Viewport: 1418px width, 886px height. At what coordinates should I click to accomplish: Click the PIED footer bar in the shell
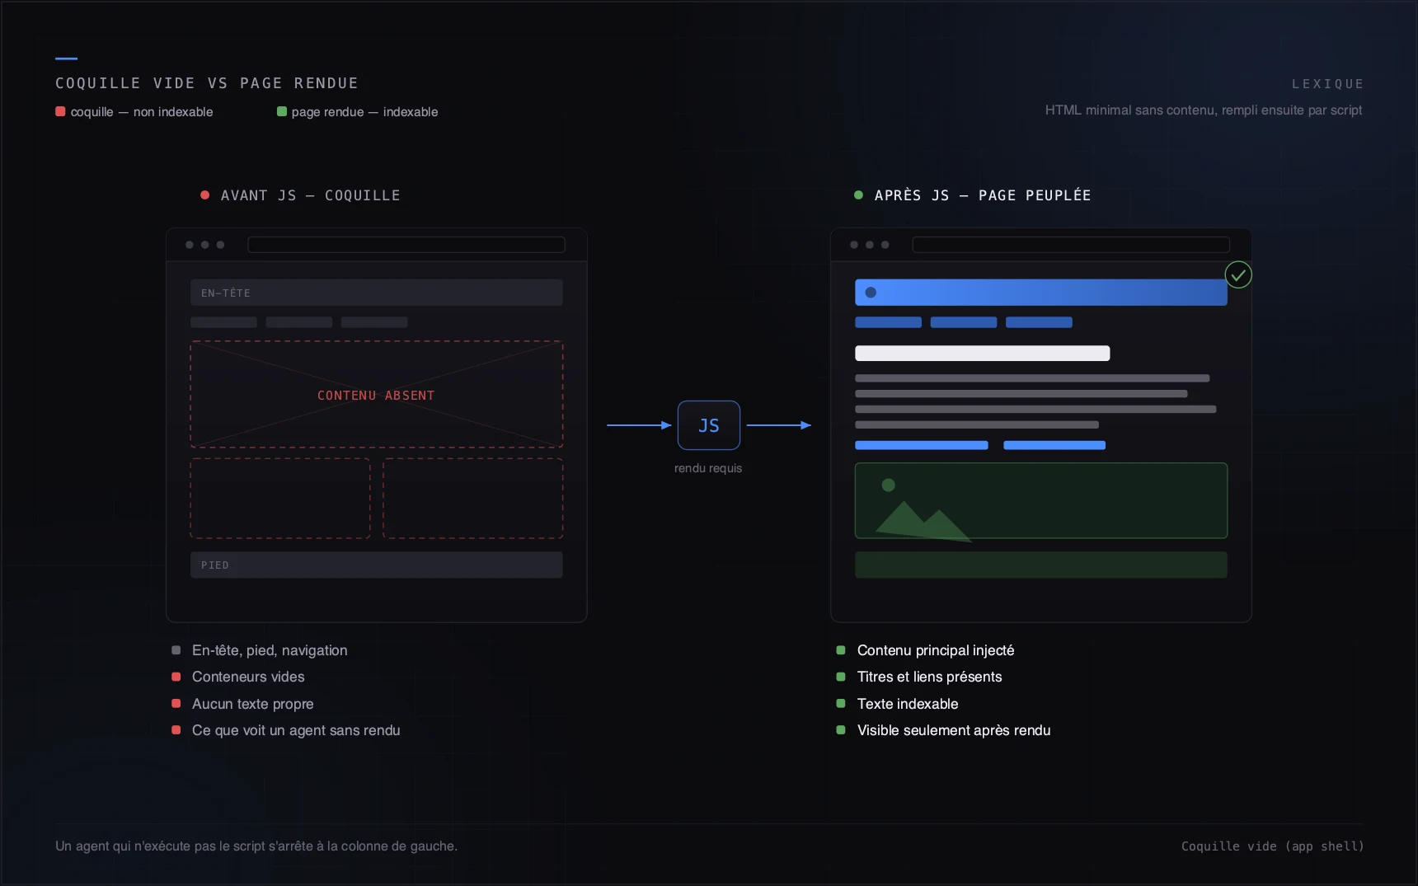(x=377, y=565)
